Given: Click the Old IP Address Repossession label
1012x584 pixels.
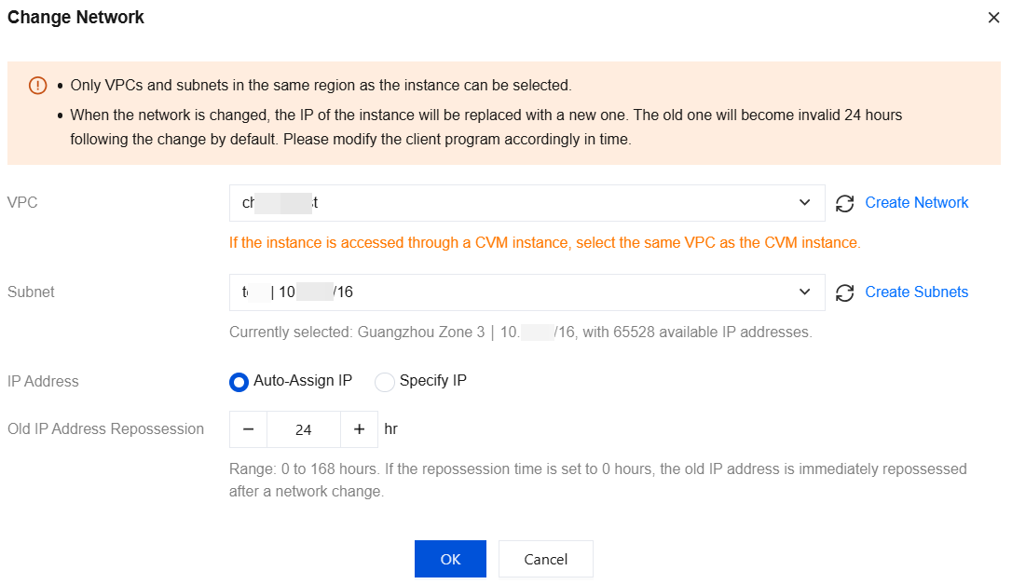Looking at the screenshot, I should coord(105,429).
